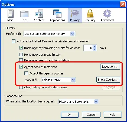
Task: Enable automatically start in private browsing session
Action: [x=14, y=41]
